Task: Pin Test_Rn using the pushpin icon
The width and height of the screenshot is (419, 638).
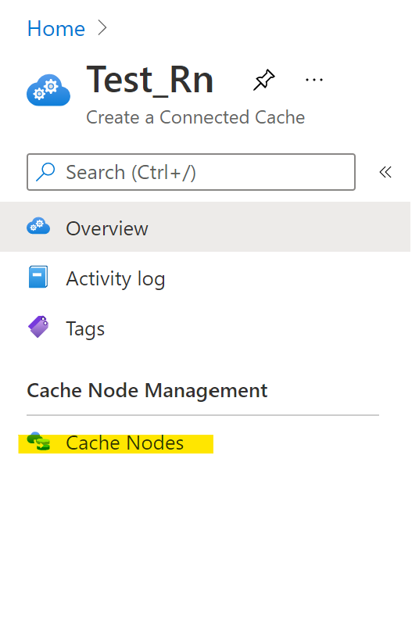Action: (x=264, y=80)
